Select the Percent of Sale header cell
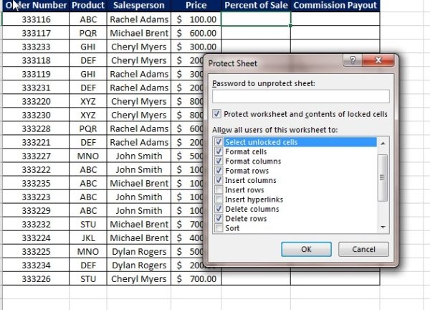This screenshot has height=310, width=430. [x=256, y=6]
